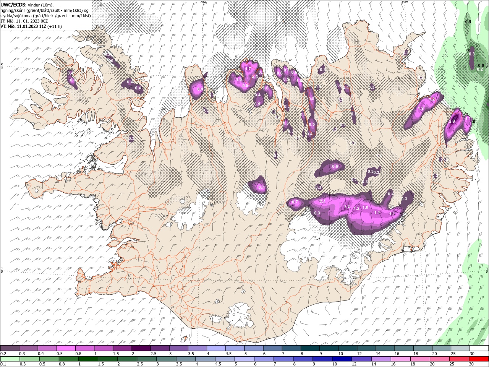This screenshot has height=367, width=489.
Task: Click the 2.8 snowfall value on the east coast
Action: click(x=452, y=121)
